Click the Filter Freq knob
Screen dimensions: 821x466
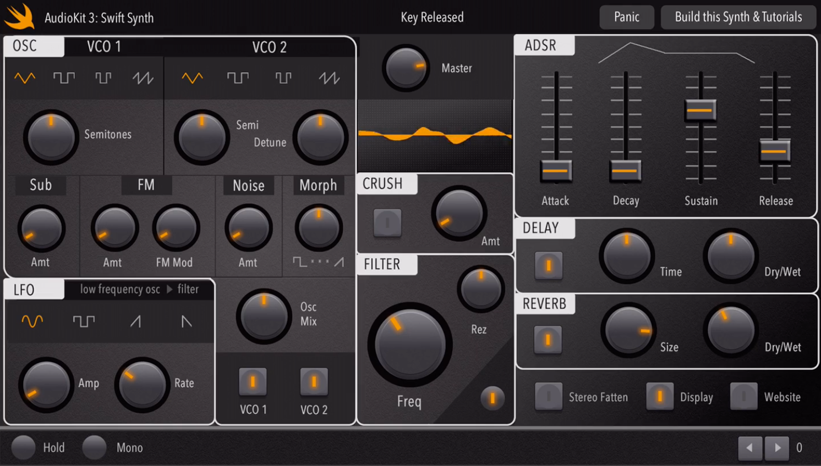(410, 345)
